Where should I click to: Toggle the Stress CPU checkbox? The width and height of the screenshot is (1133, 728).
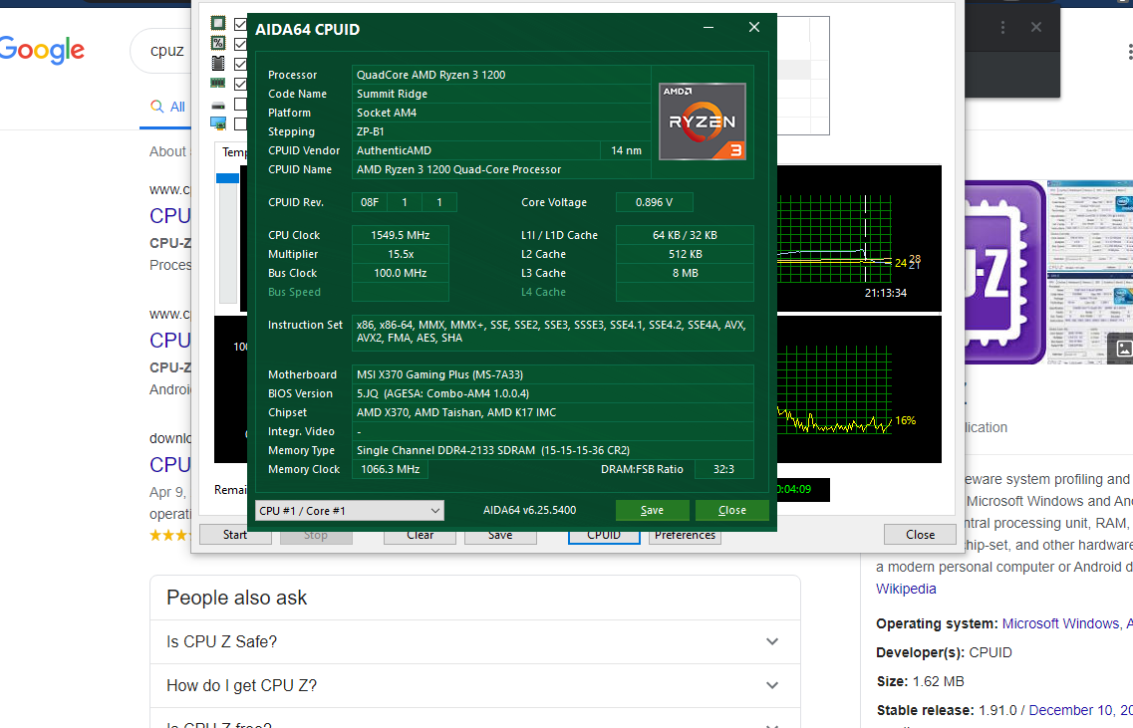[x=240, y=24]
